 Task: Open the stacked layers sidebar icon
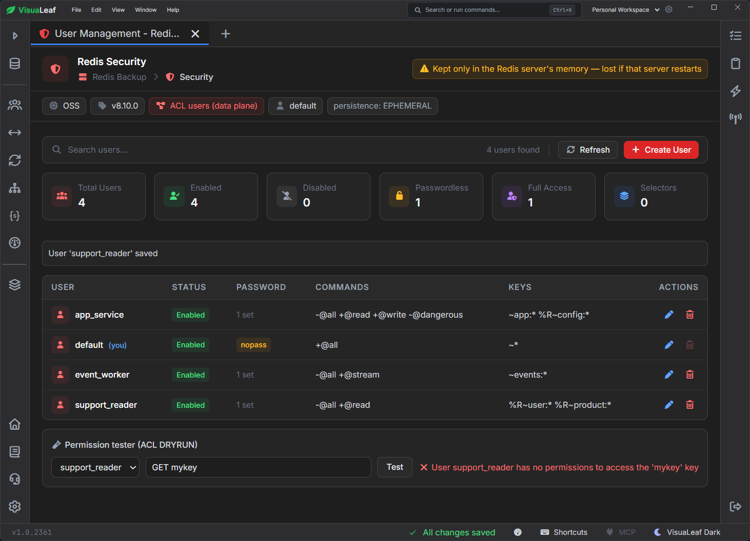(15, 285)
